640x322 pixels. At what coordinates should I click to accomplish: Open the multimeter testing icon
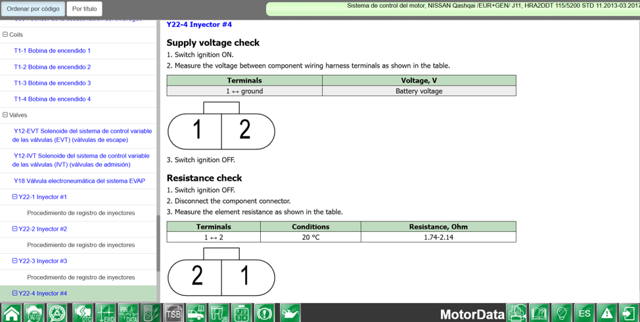150,313
